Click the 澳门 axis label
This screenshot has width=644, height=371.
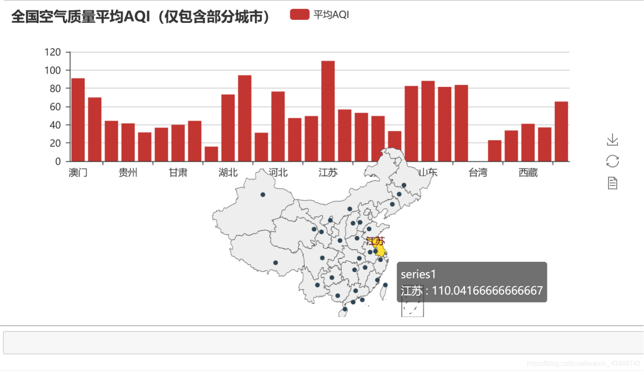tap(78, 172)
